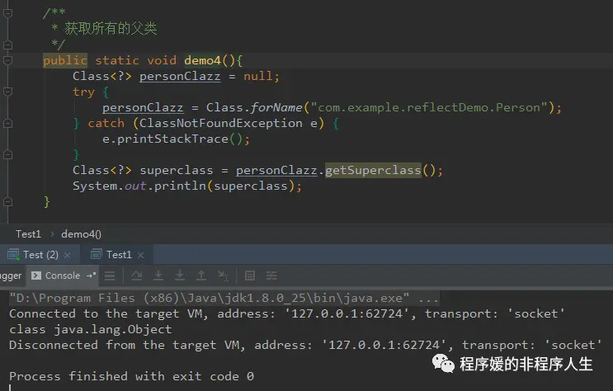Click the Step Into debugger icon
Viewport: 613px width, 391px height.
(x=158, y=276)
